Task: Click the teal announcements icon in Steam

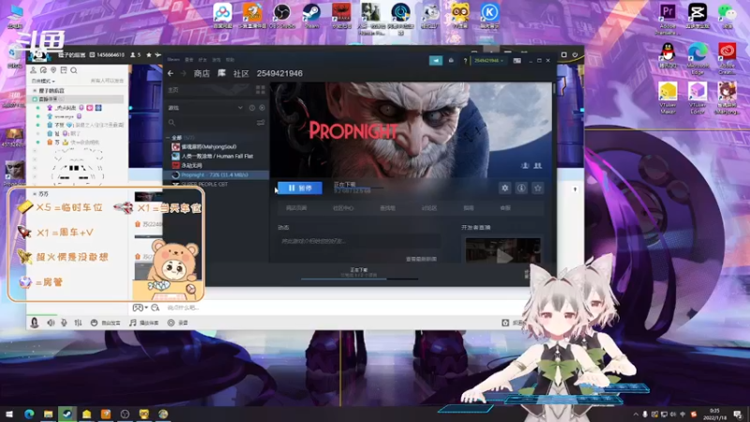Action: tap(435, 60)
